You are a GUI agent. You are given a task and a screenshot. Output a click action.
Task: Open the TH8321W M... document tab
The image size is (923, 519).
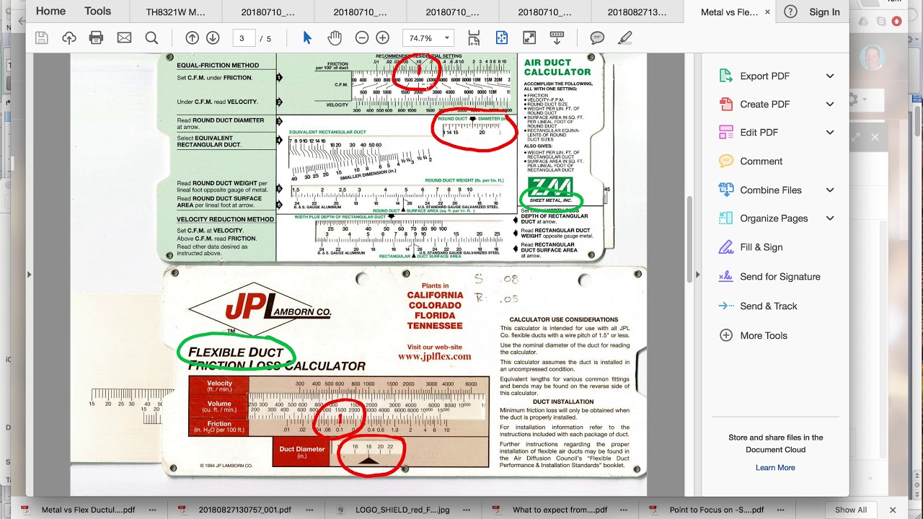(x=175, y=12)
